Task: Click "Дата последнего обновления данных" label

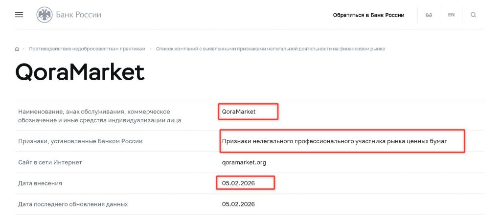Action: tap(73, 204)
